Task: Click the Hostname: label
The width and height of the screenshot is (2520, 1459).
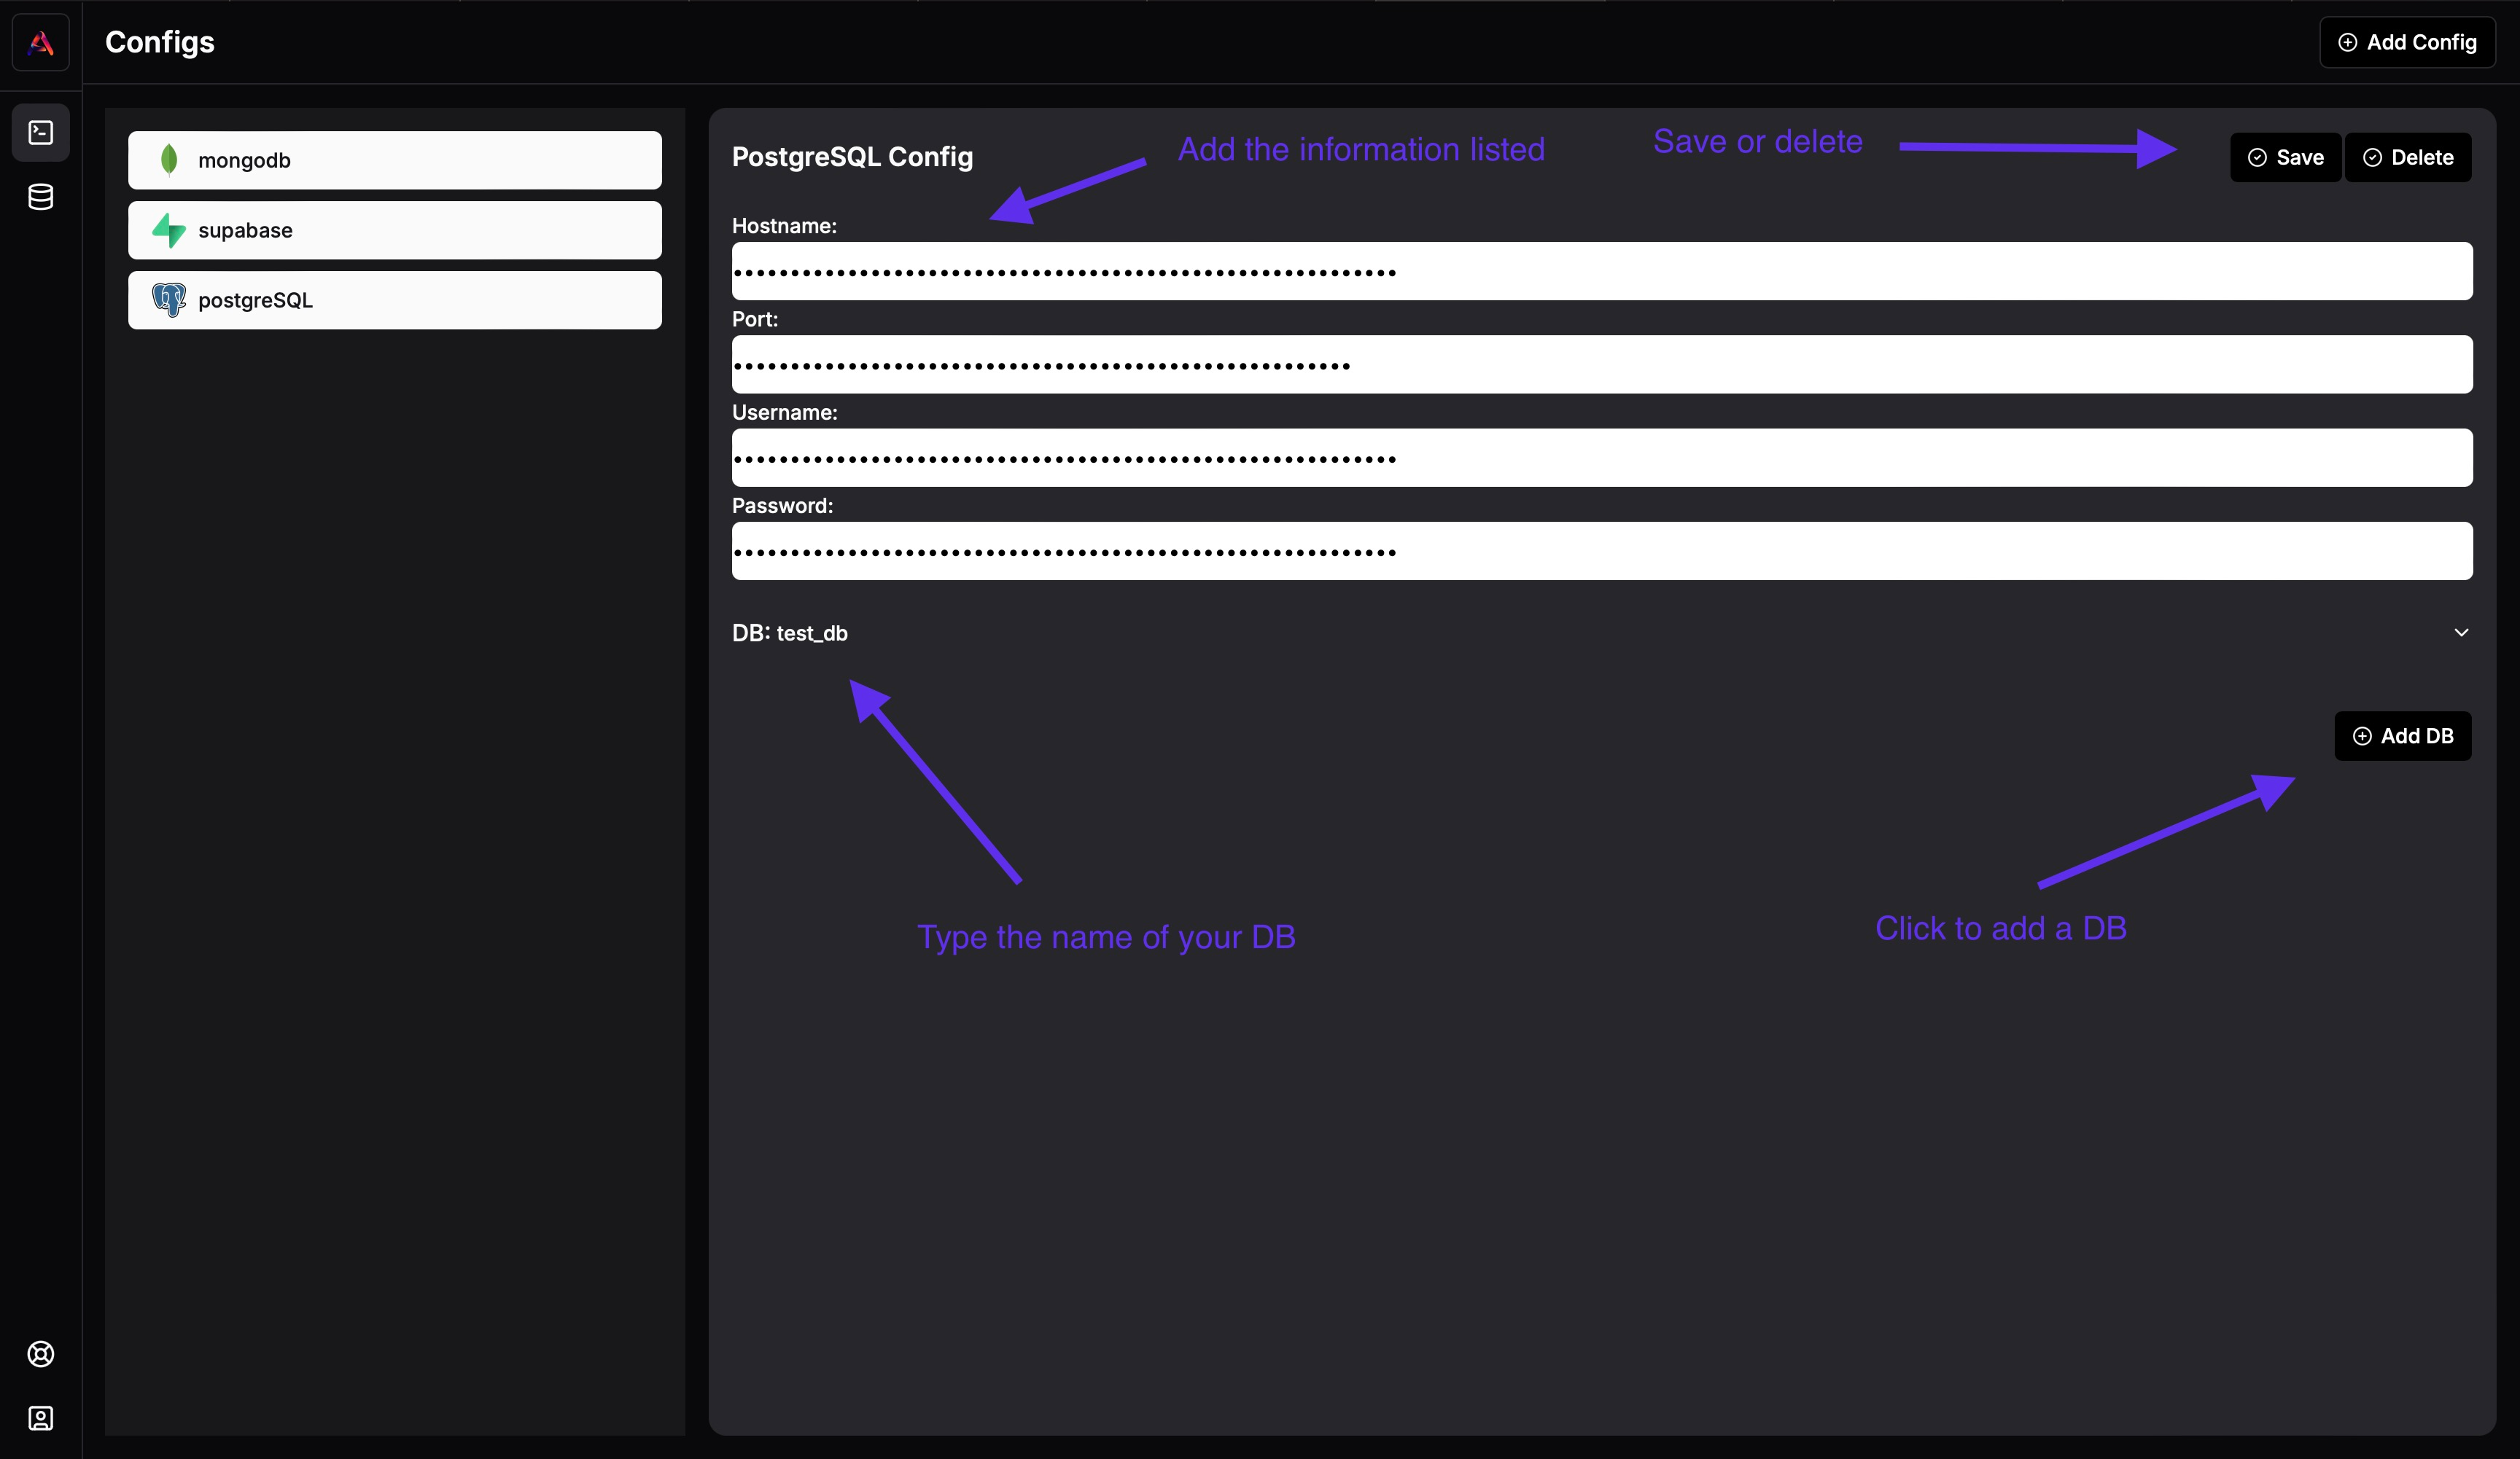Action: pos(784,226)
